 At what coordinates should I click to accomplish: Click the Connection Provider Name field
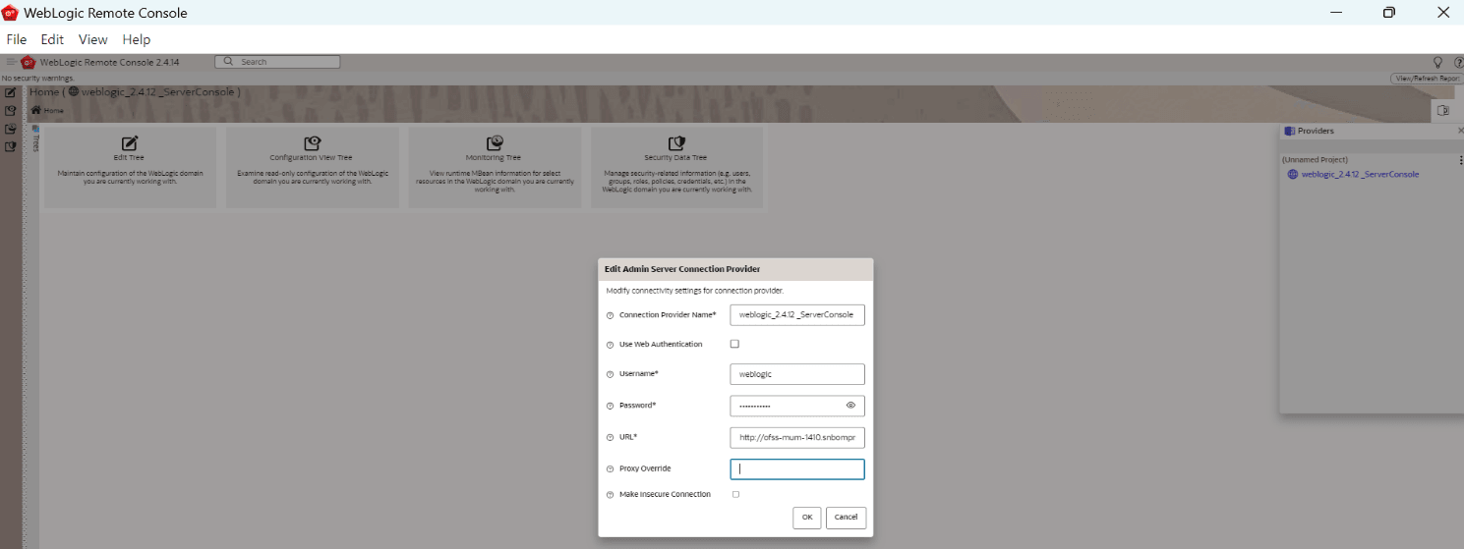(797, 314)
